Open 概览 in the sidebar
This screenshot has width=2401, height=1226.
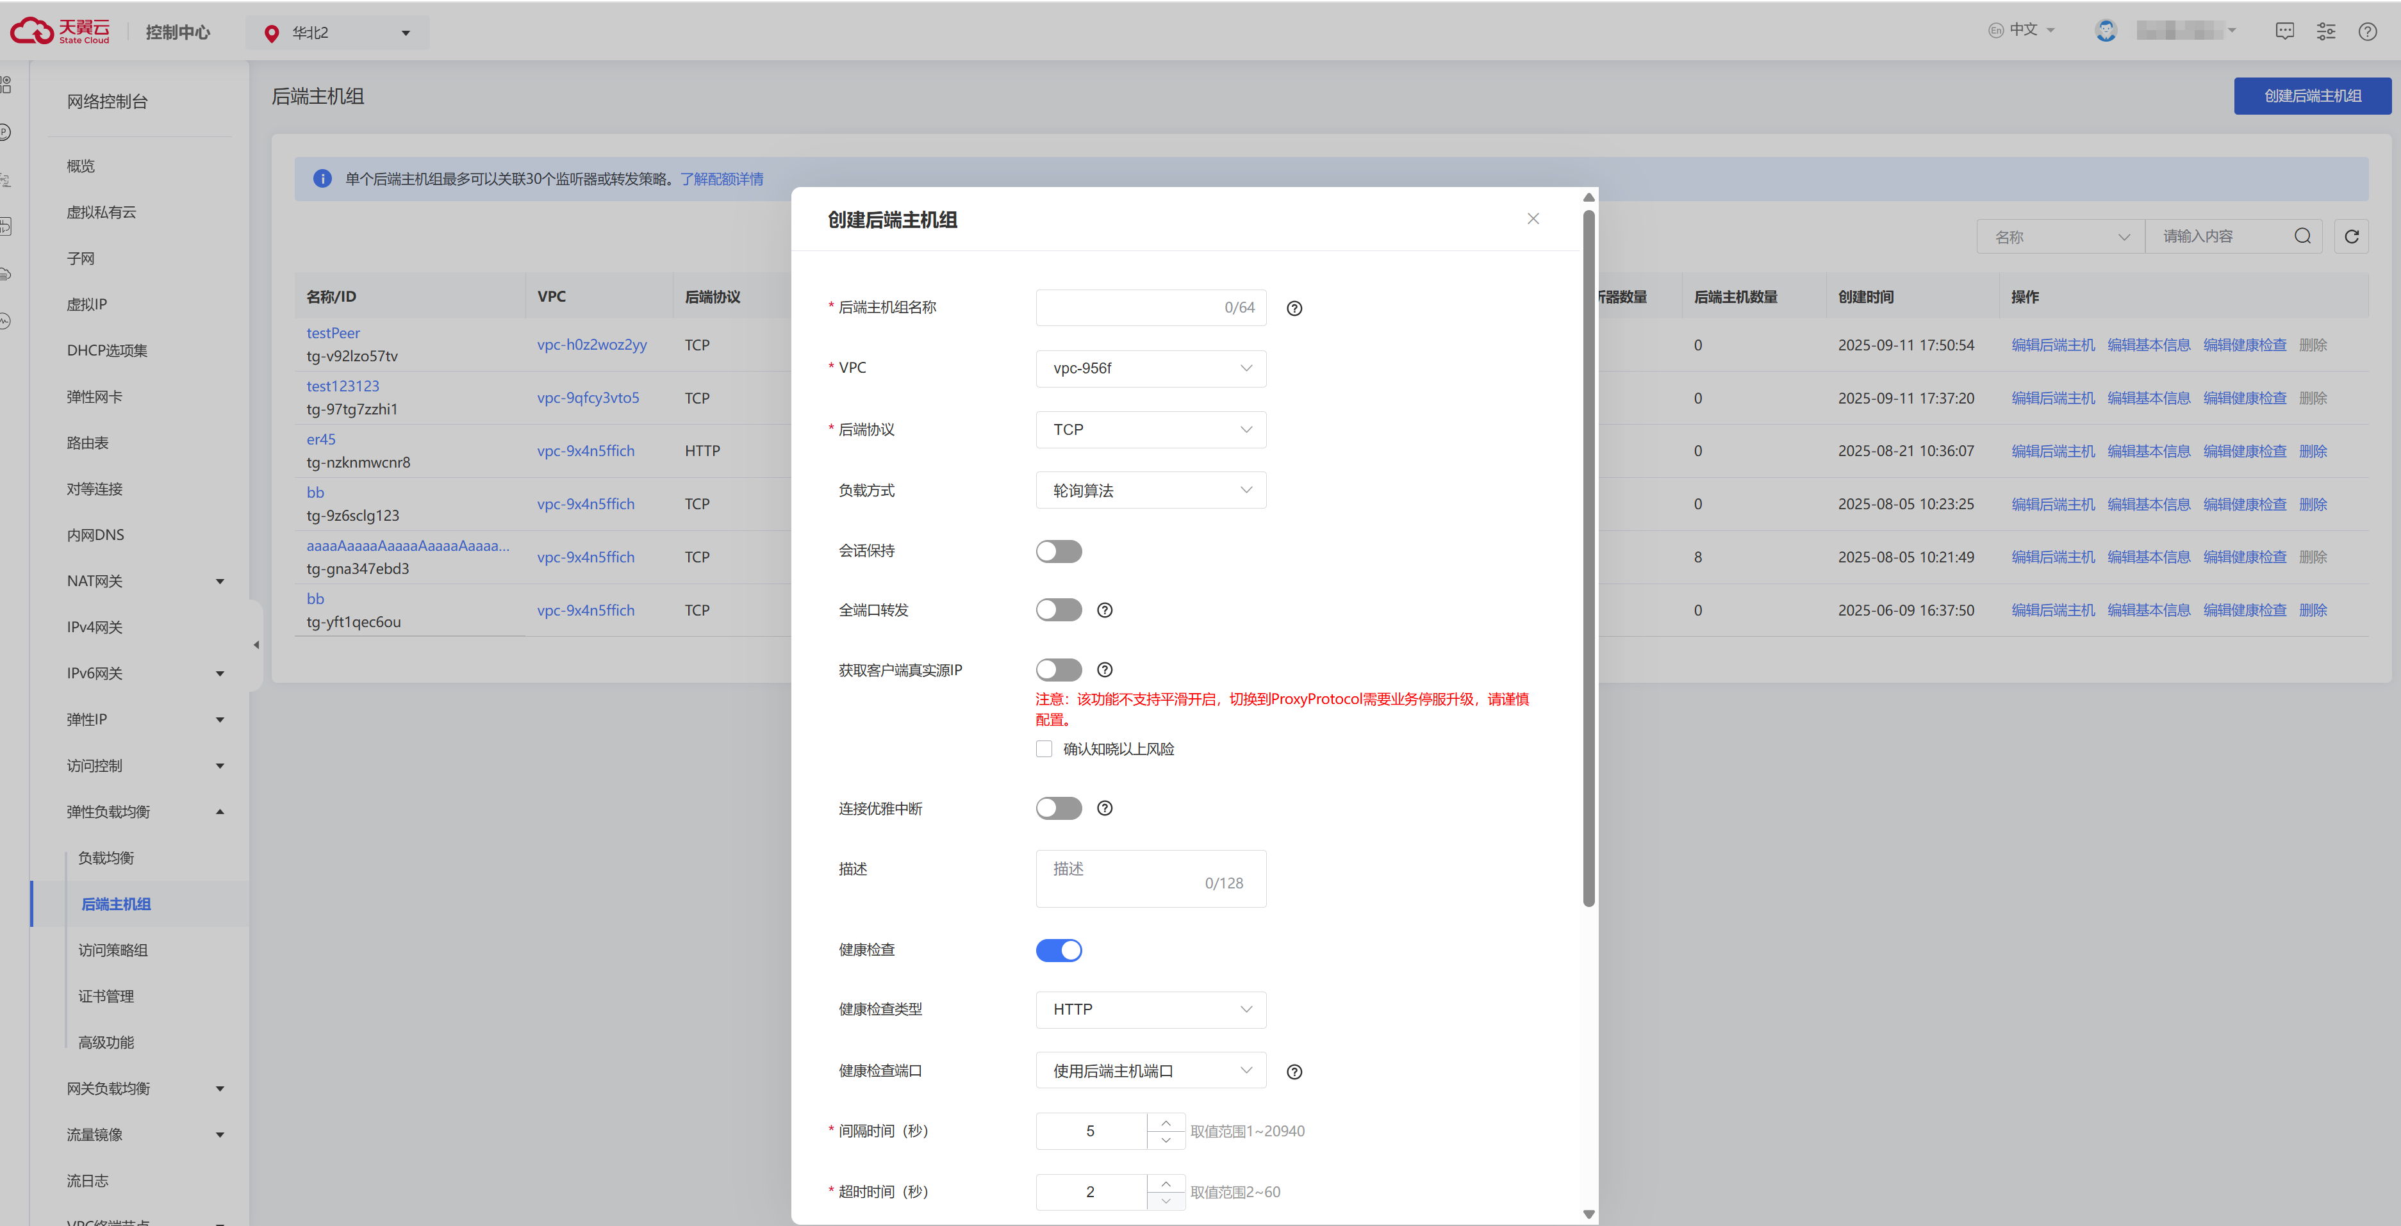[80, 167]
